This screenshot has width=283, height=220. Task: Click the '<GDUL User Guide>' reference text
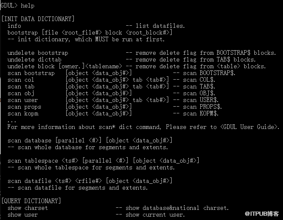[249, 127]
